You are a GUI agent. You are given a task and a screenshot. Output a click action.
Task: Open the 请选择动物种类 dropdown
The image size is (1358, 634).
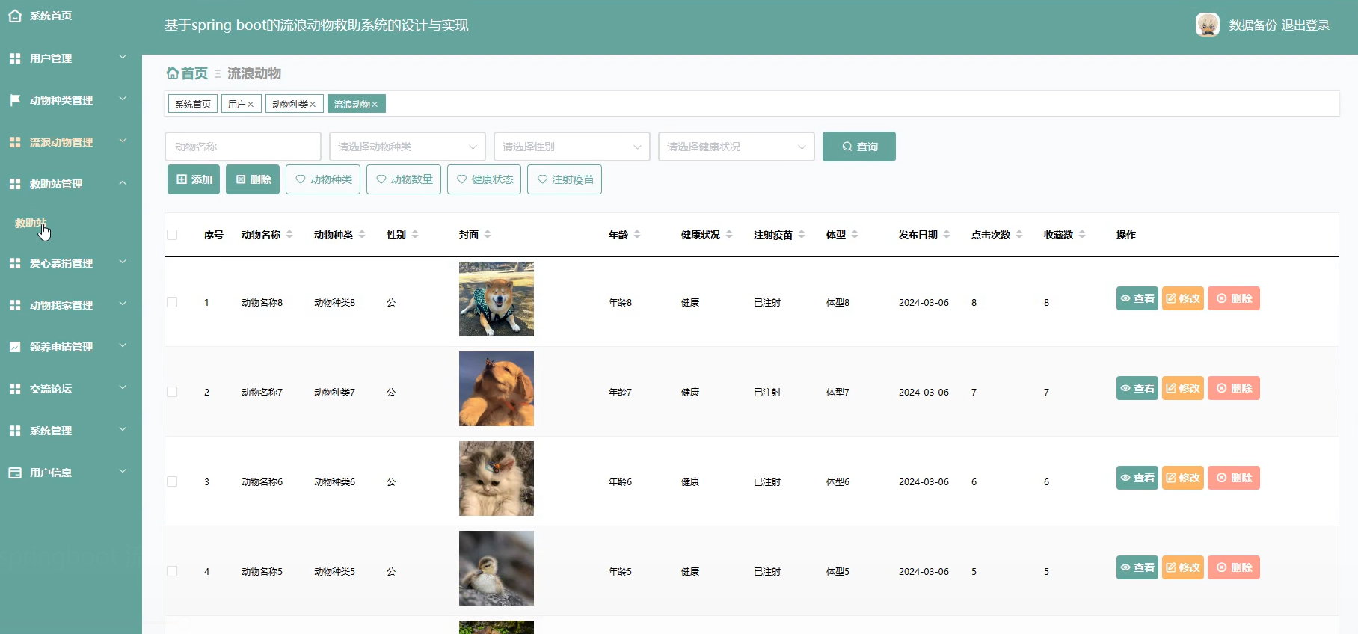coord(408,147)
